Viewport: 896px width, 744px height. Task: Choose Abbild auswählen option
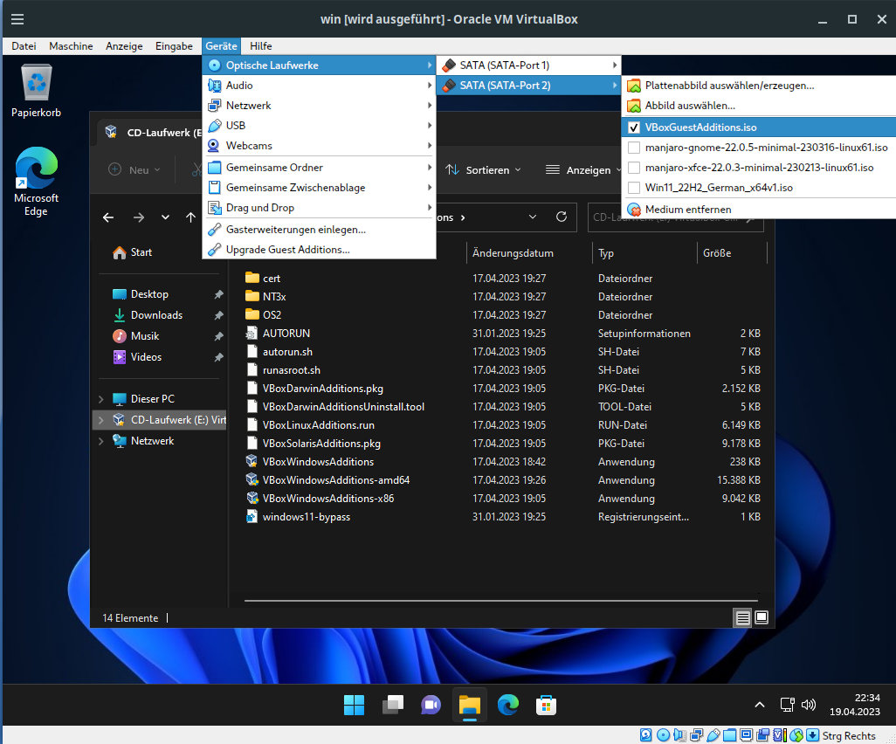tap(689, 106)
